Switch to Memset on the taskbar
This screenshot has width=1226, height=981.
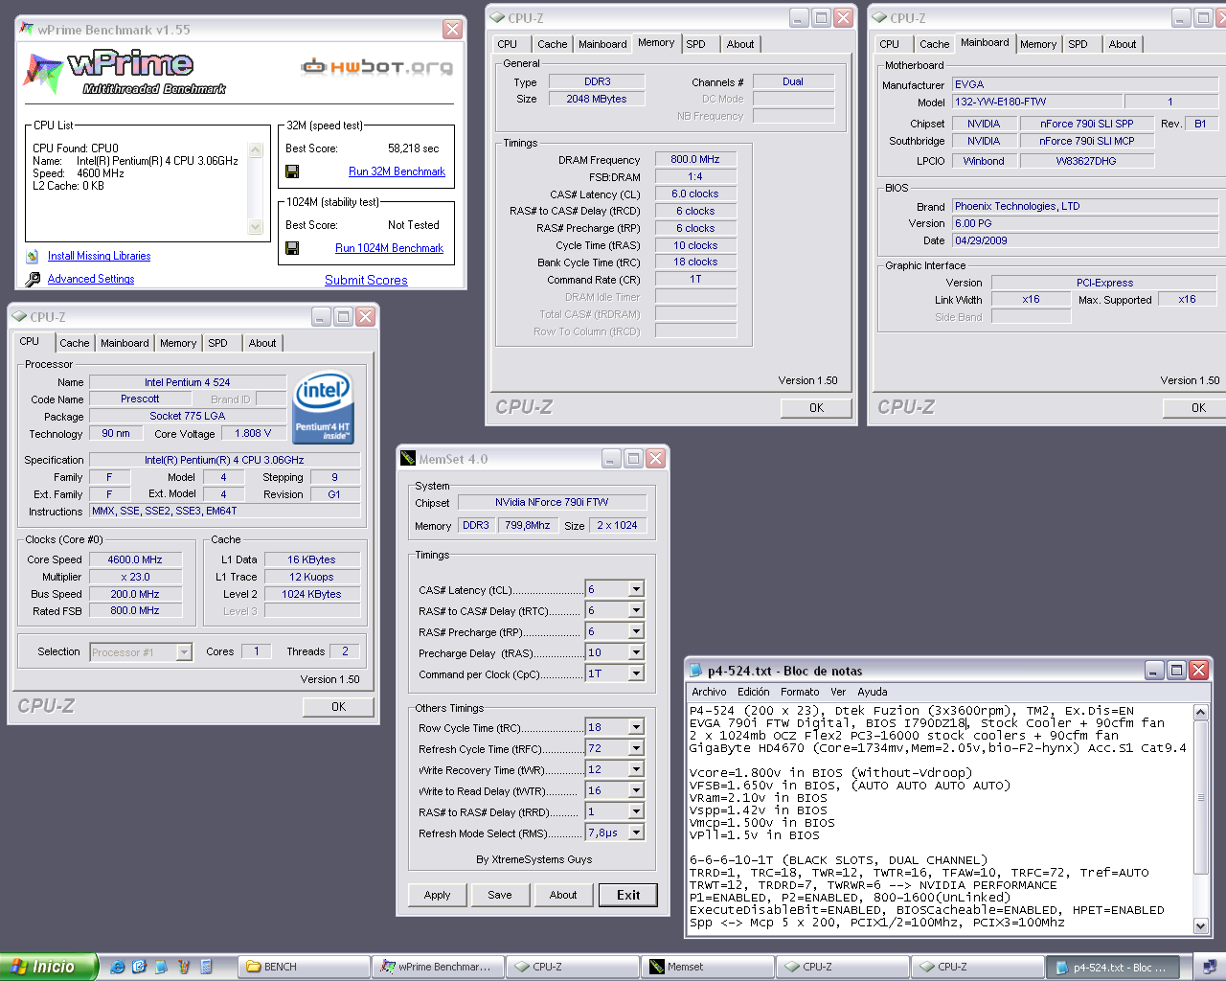point(708,967)
